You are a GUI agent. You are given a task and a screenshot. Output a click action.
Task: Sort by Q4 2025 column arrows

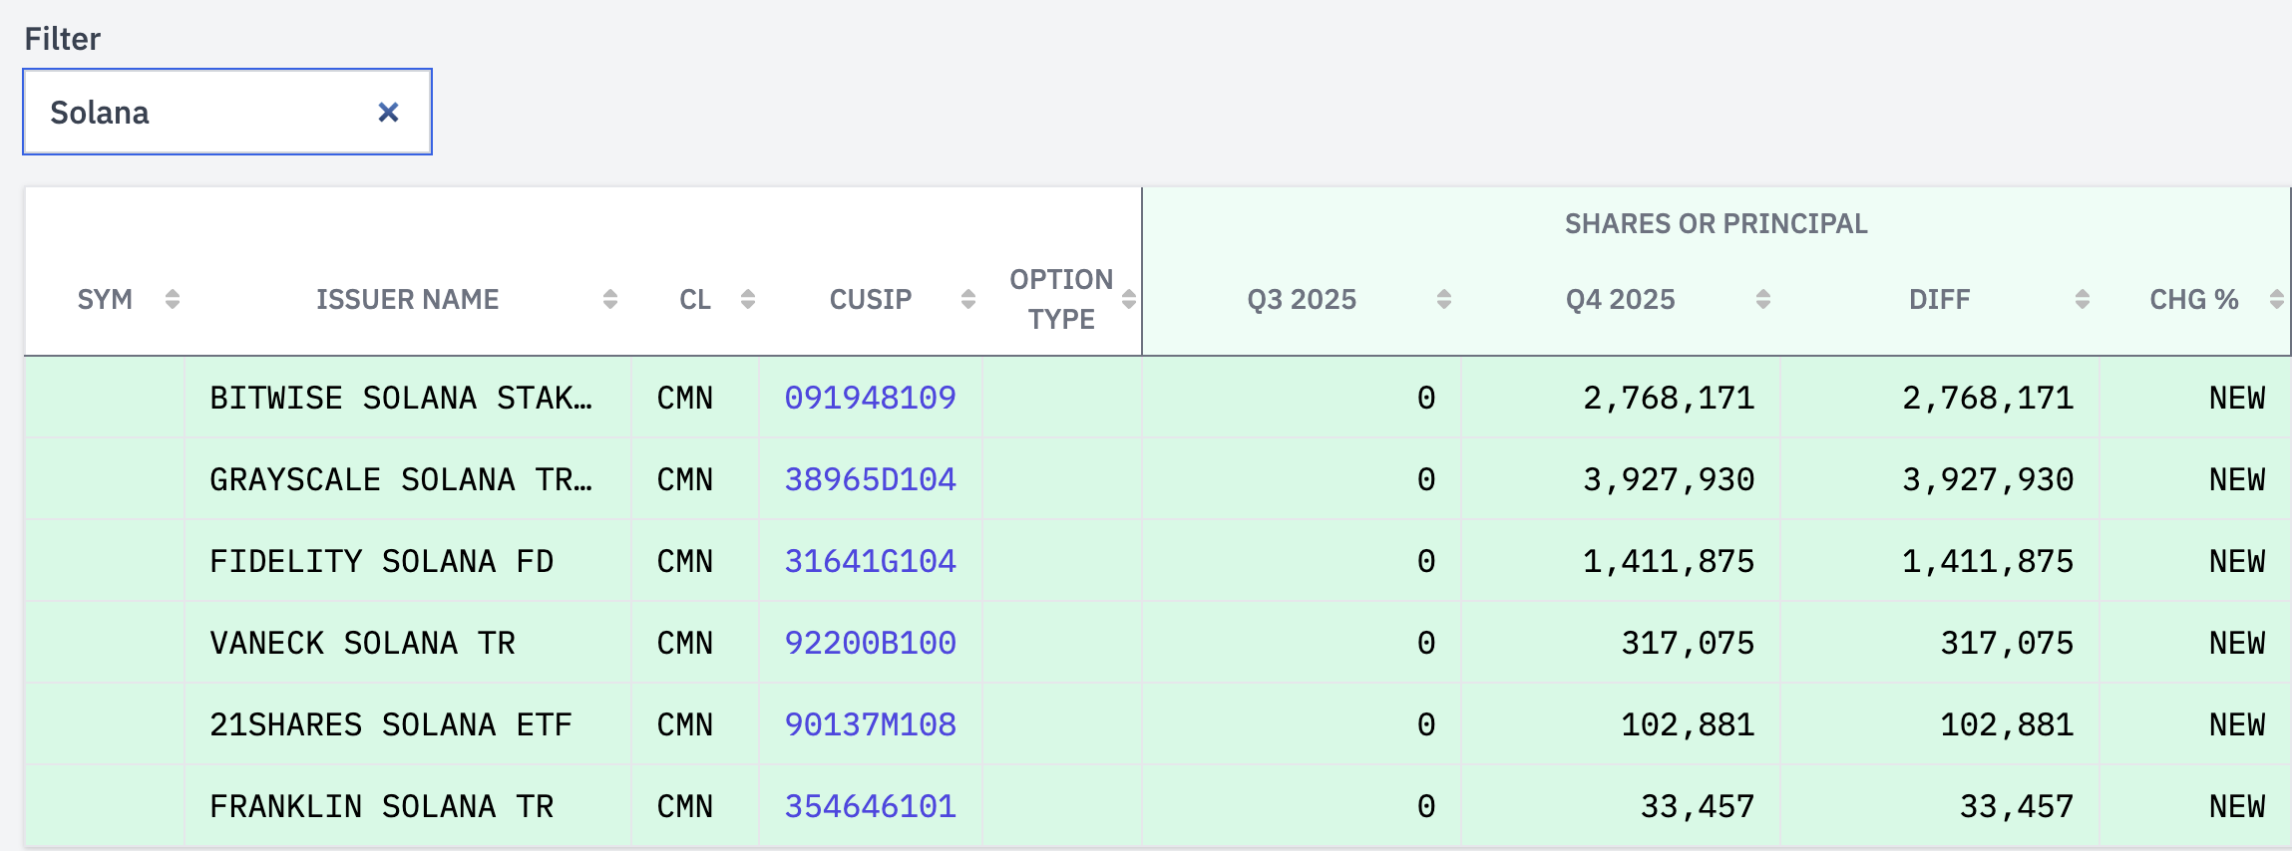pos(1762,299)
